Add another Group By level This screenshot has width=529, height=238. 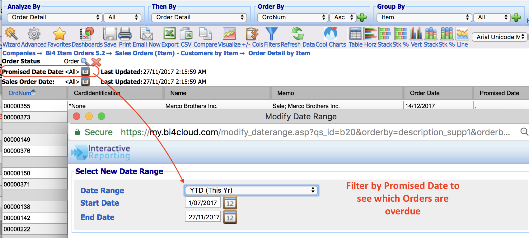coord(516,17)
